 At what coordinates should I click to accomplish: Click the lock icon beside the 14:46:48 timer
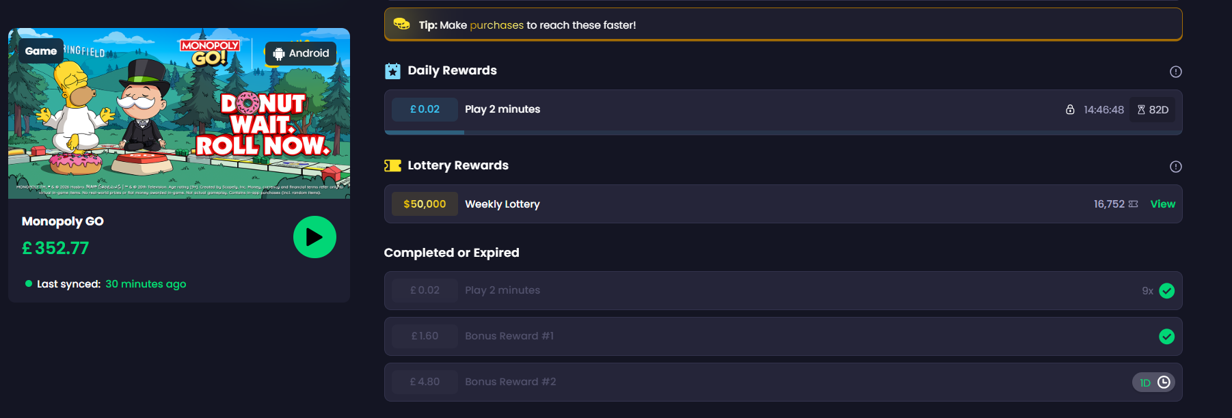[1070, 109]
